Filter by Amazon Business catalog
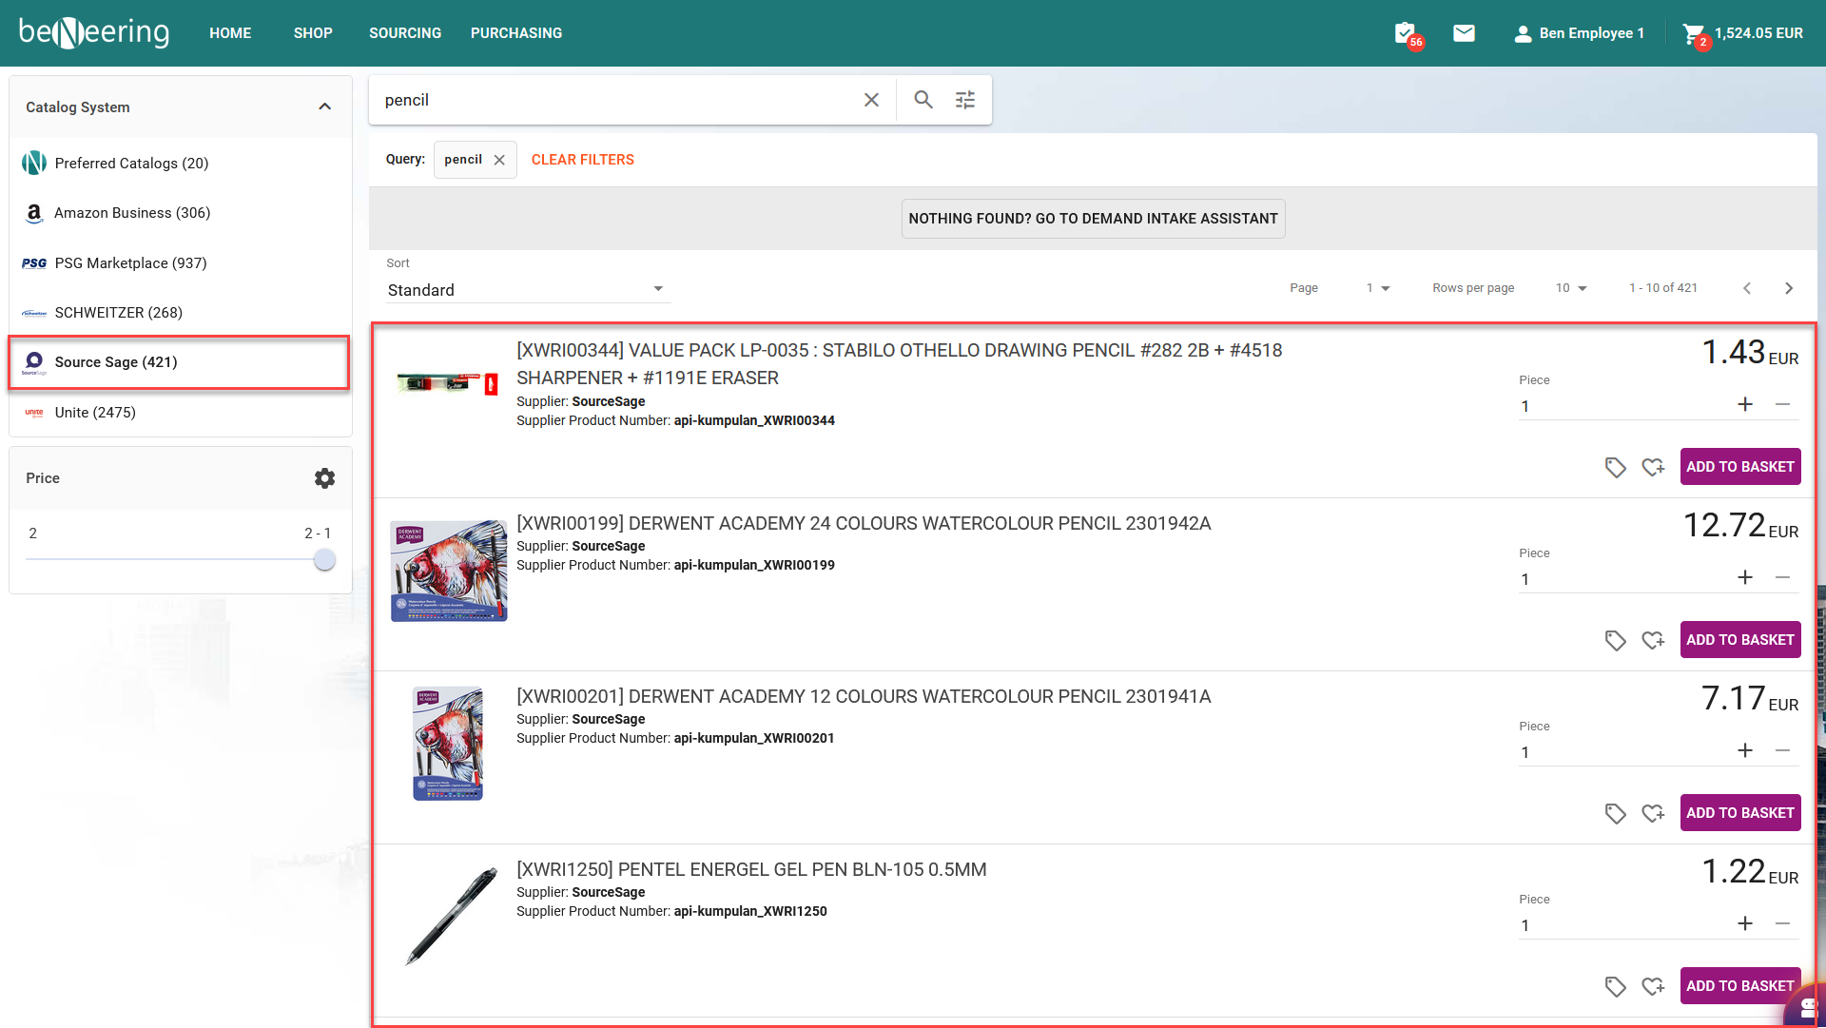1826x1028 pixels. click(x=132, y=213)
